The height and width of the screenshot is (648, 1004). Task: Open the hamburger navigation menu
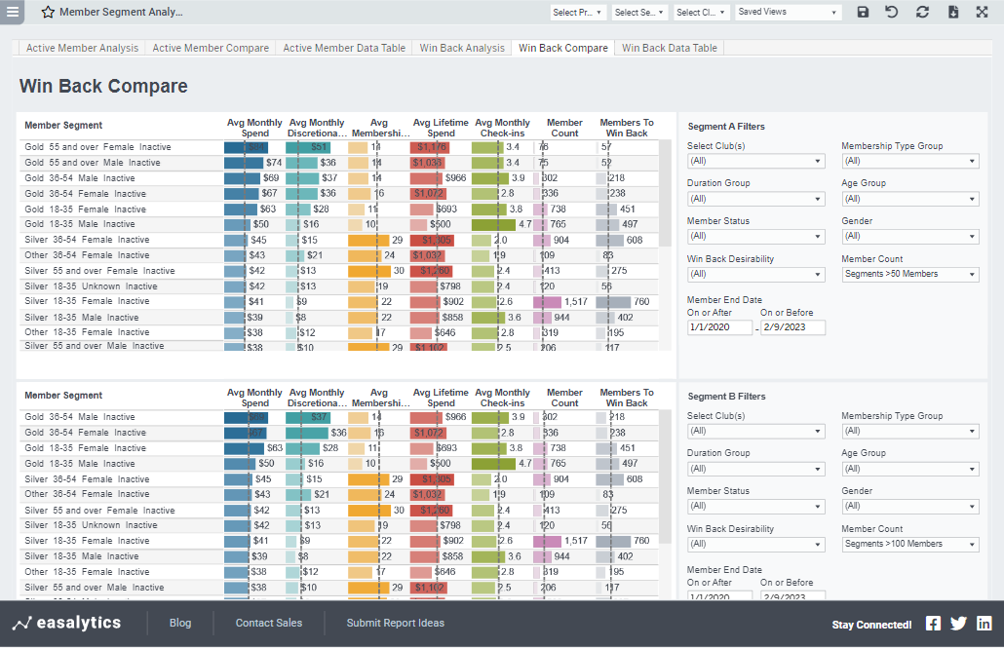pos(12,11)
